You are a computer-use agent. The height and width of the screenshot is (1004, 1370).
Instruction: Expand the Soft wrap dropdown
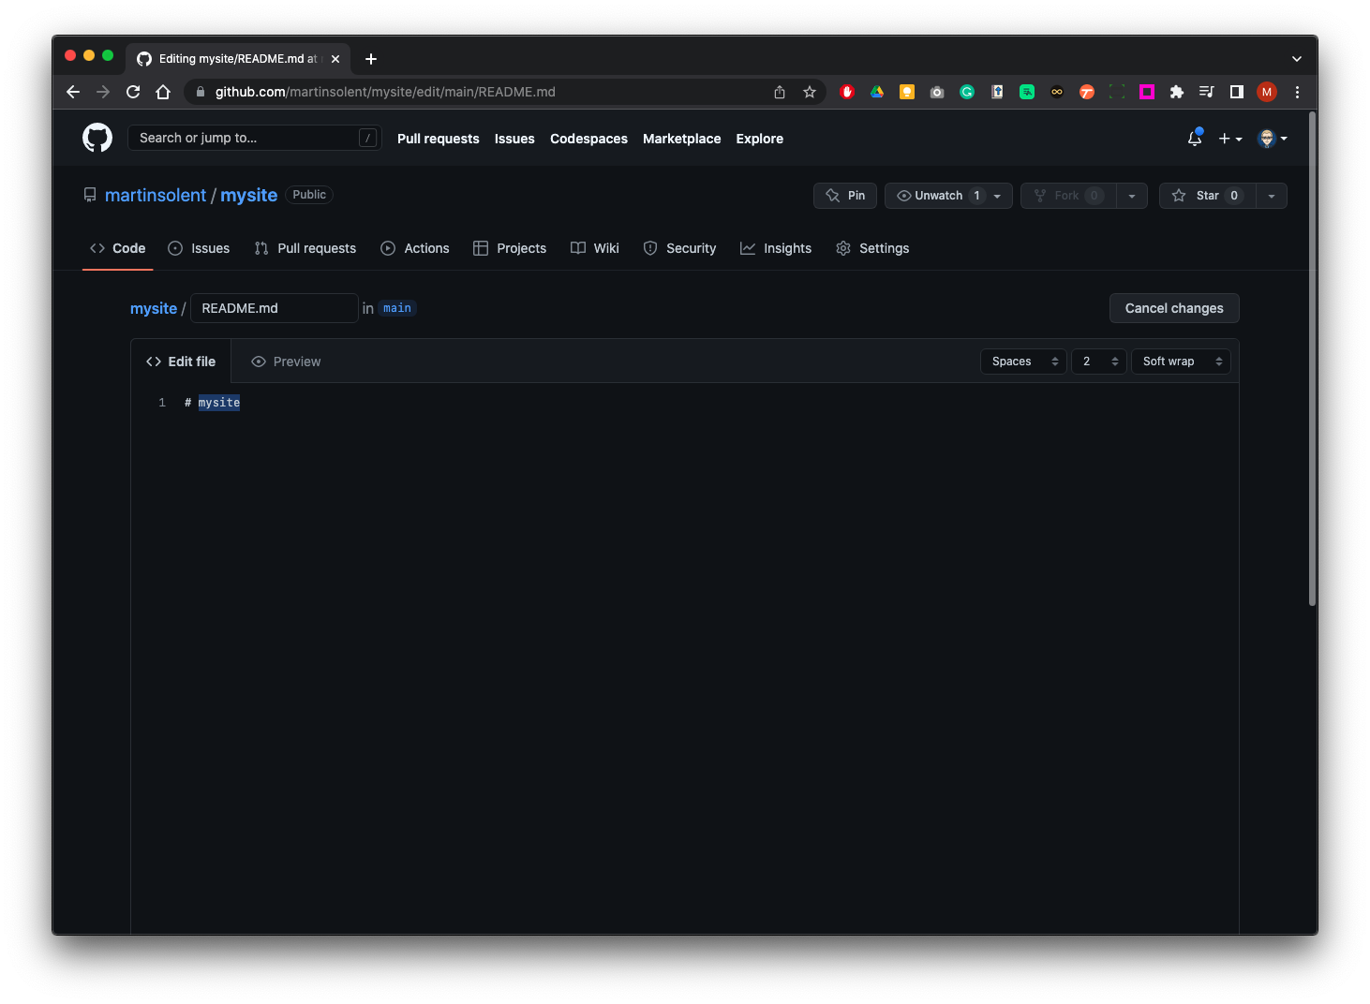point(1181,362)
